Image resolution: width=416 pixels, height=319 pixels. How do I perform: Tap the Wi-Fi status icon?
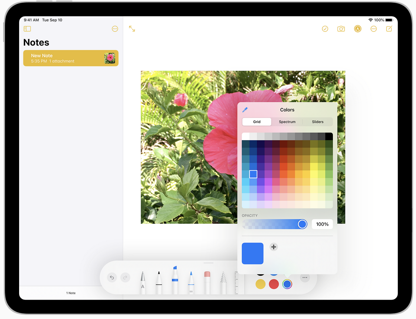click(x=370, y=20)
